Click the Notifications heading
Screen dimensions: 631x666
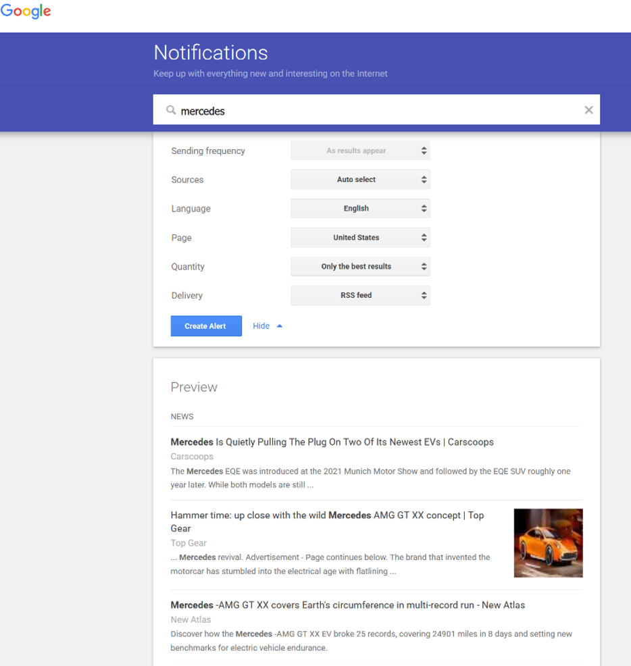tap(211, 53)
